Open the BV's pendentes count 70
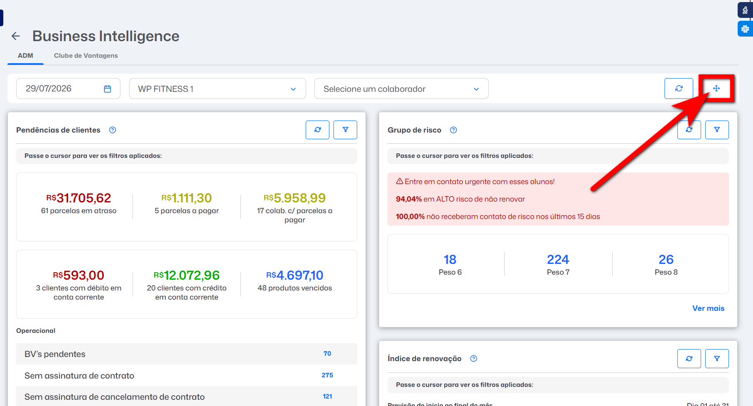Viewport: 753px width, 406px height. pos(327,354)
